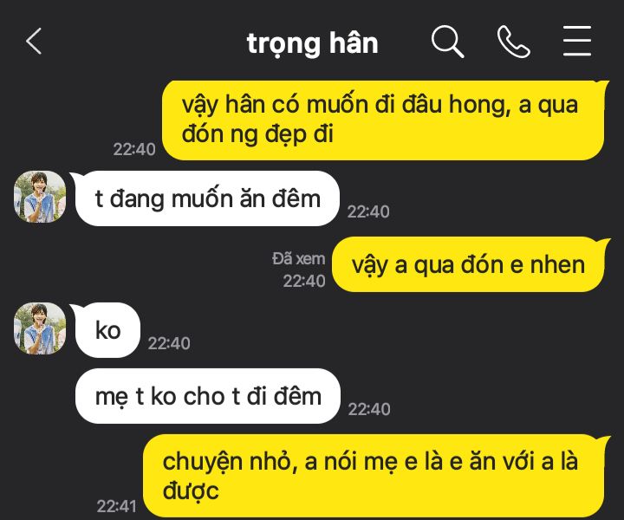Tap the timestamp after "t đang muốn ăn đêm"

pos(368,211)
